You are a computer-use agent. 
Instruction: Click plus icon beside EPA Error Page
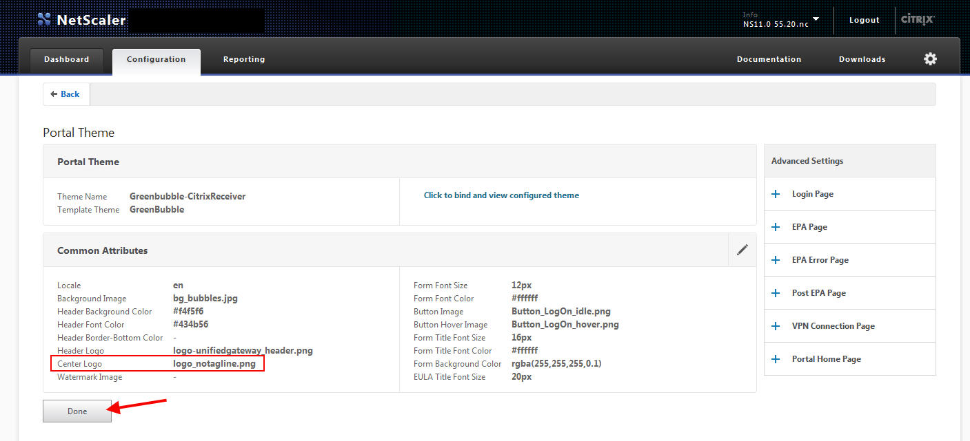[x=776, y=260]
